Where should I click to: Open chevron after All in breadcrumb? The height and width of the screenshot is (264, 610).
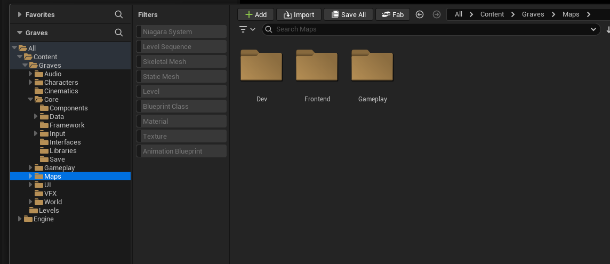point(471,14)
